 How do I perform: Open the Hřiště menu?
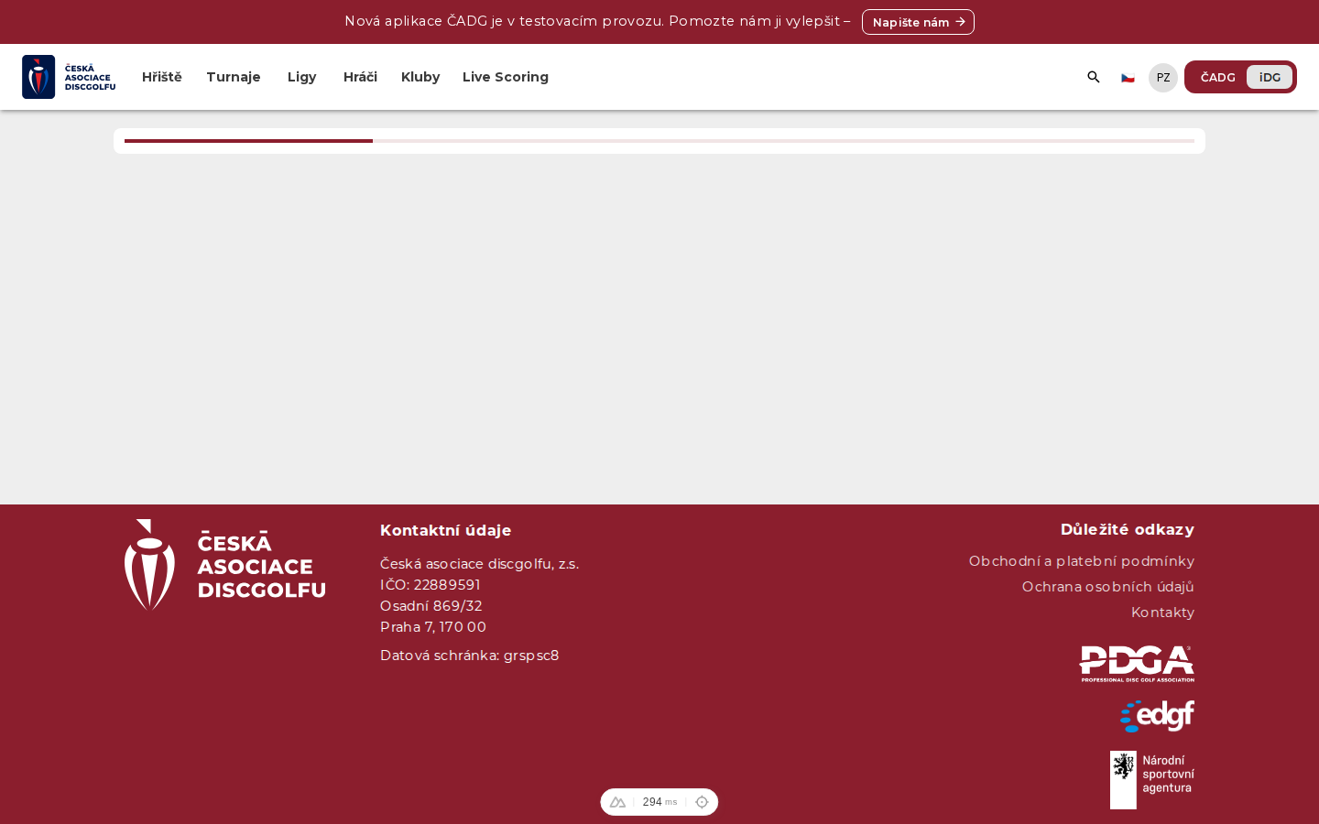point(162,77)
